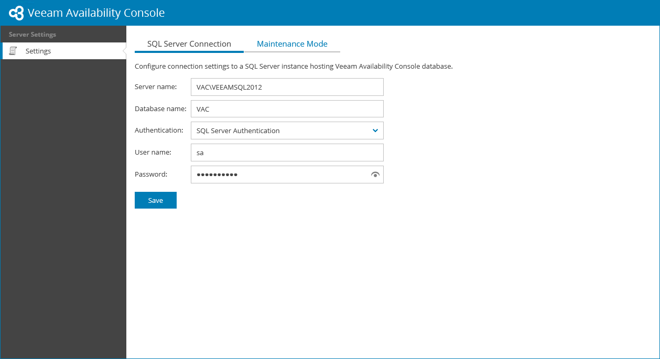
Task: Select the SQL Server Connection tab
Action: point(189,44)
